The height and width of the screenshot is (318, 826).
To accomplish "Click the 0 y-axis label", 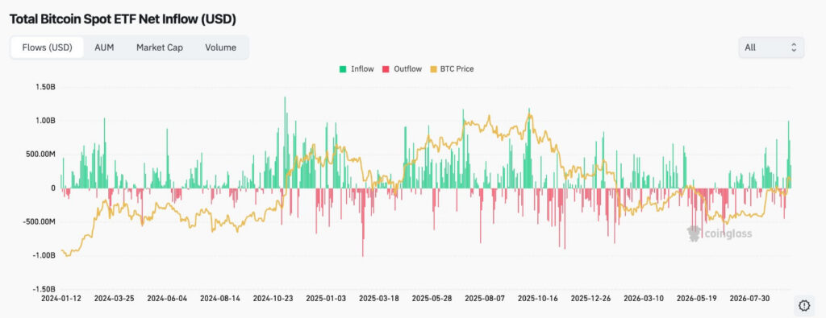I will 52,188.
